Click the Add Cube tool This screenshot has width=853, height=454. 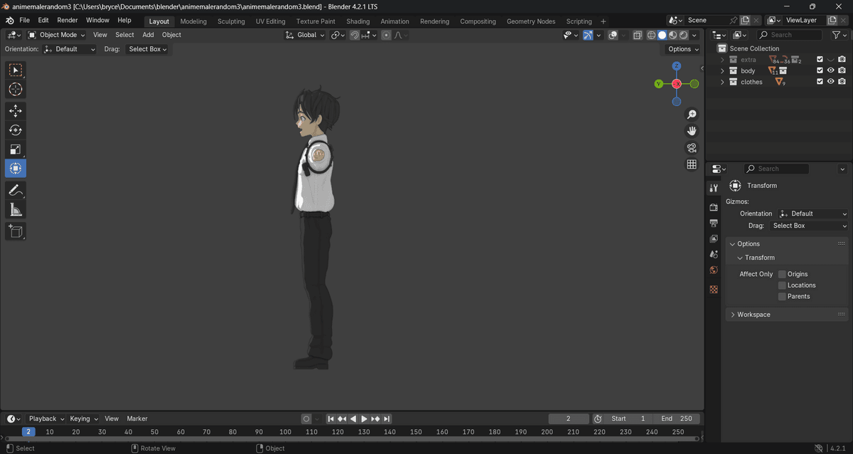click(16, 231)
